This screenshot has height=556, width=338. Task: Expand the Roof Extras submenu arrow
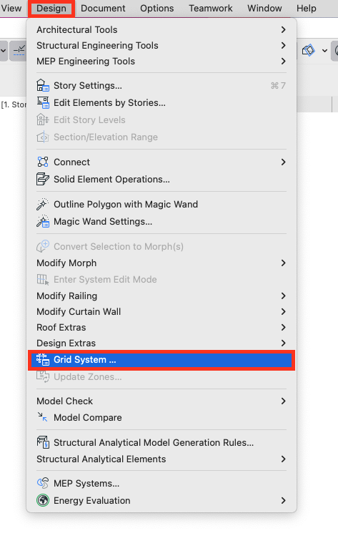(283, 327)
